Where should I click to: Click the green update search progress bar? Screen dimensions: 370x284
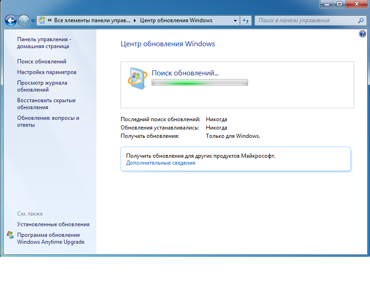[x=200, y=82]
